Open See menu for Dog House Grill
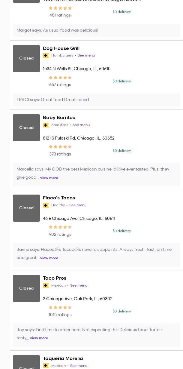183x369 pixels. [x=86, y=55]
